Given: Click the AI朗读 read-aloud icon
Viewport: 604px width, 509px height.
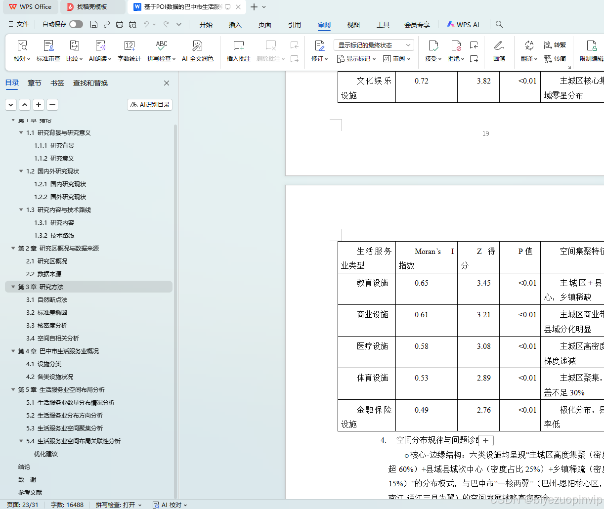Looking at the screenshot, I should pyautogui.click(x=101, y=46).
